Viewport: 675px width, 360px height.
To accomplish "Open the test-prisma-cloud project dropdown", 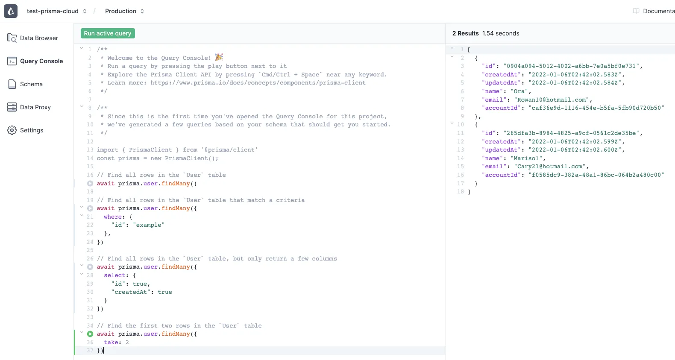I will (56, 11).
